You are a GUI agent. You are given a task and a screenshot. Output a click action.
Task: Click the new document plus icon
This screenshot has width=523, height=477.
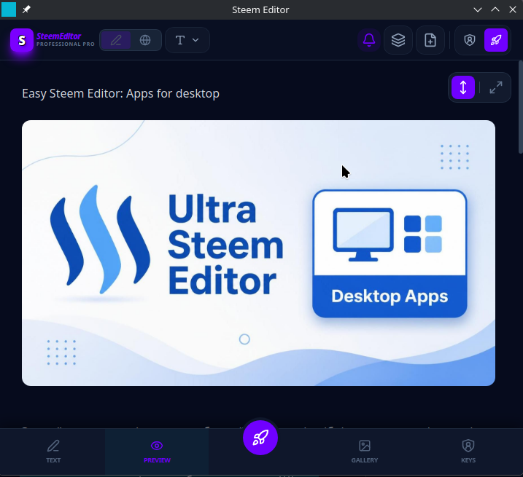click(x=430, y=40)
